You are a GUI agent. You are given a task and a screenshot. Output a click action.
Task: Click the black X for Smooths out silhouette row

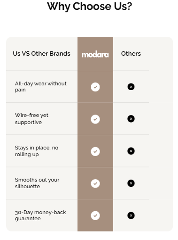[131, 183]
